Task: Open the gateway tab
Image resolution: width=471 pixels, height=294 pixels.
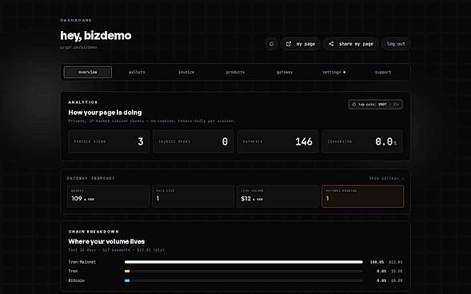Action: coord(285,72)
